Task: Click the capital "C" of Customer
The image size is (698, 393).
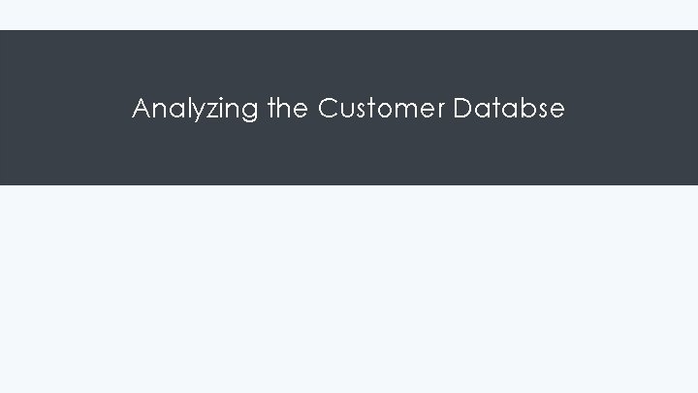Action: (x=328, y=108)
